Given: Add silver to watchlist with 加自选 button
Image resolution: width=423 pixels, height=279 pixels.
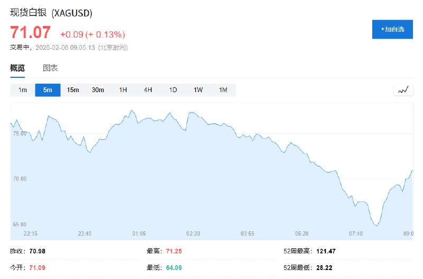Looking at the screenshot, I should coord(392,29).
